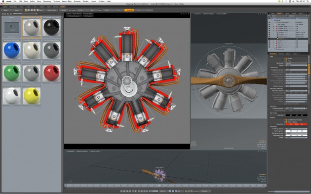The height and width of the screenshot is (194, 311).
Task: Switch to the highlighted Render layout tab
Action: point(63,7)
